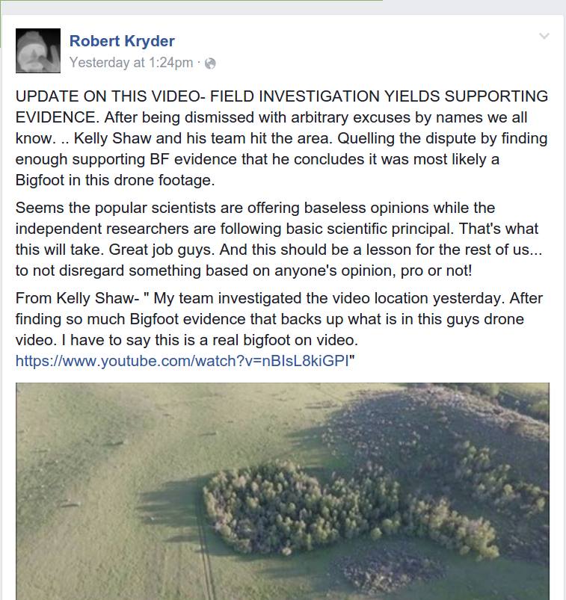The height and width of the screenshot is (600, 566).
Task: Click the "From Kelly Shaw-" quote paragraph
Action: coord(279,330)
